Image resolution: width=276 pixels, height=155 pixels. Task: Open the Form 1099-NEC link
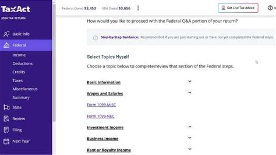click(x=100, y=116)
